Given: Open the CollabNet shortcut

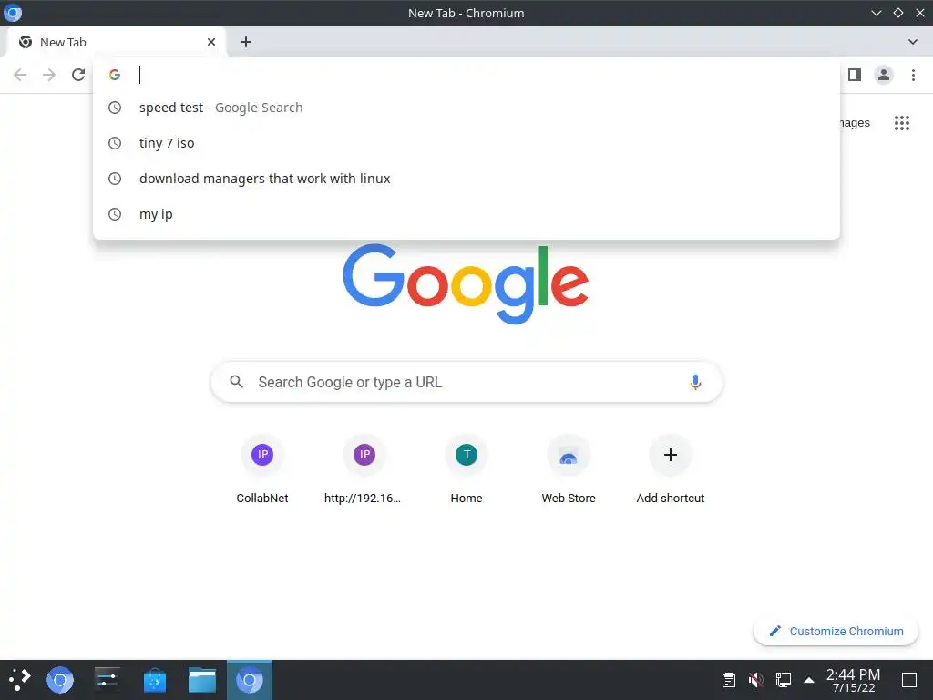Looking at the screenshot, I should pos(262,469).
